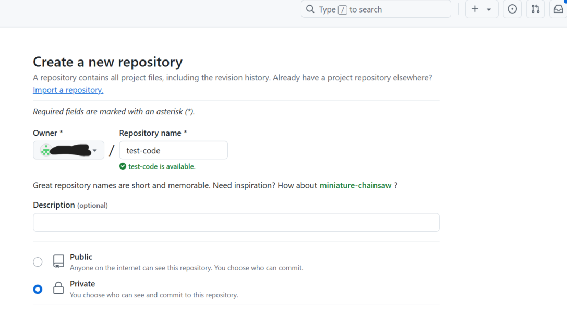Click the Create a new repository heading
Viewport: 567px width, 312px height.
pos(107,62)
